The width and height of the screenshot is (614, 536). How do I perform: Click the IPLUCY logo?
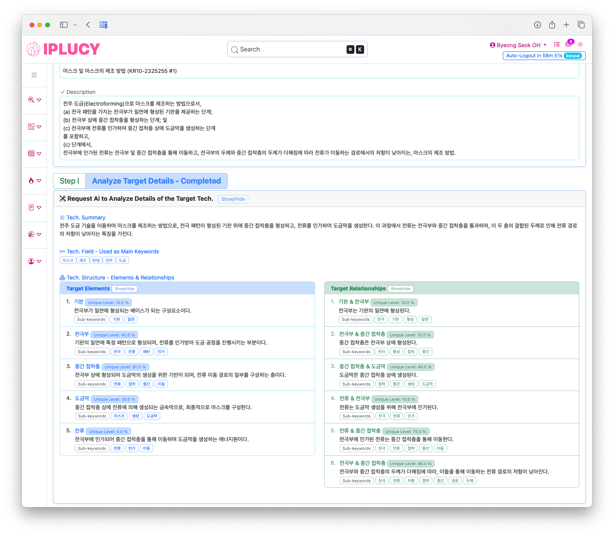point(63,49)
